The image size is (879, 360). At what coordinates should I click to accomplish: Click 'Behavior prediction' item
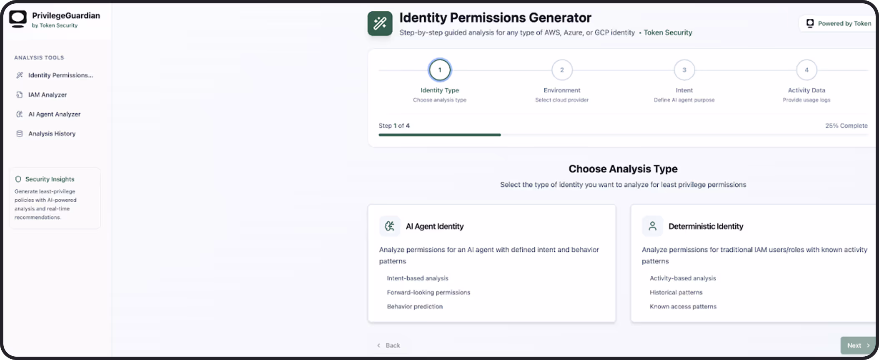(414, 306)
